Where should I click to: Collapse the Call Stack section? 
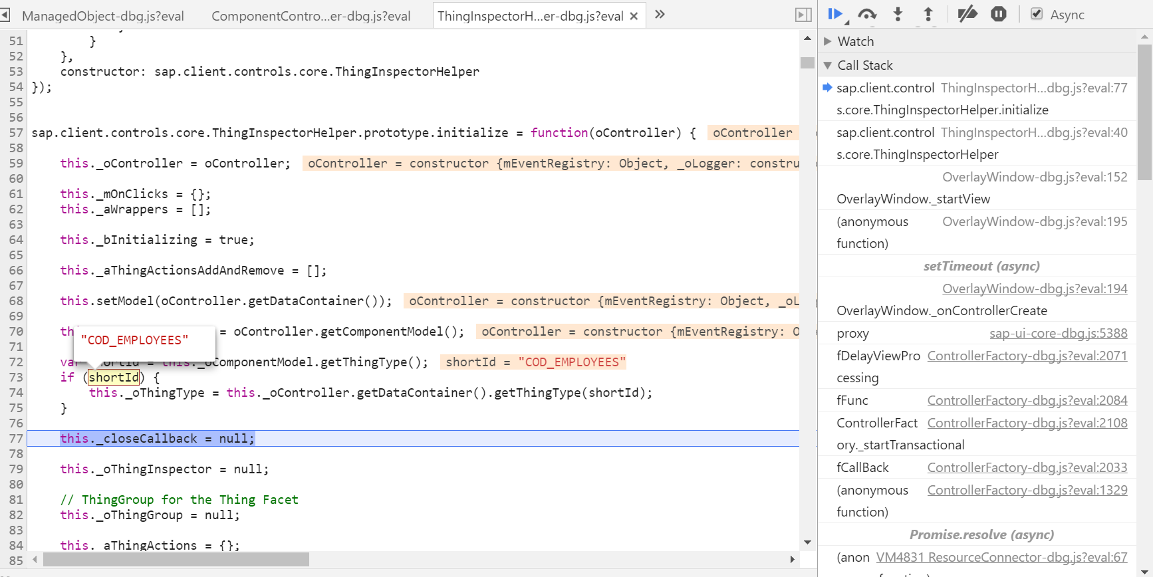[828, 65]
